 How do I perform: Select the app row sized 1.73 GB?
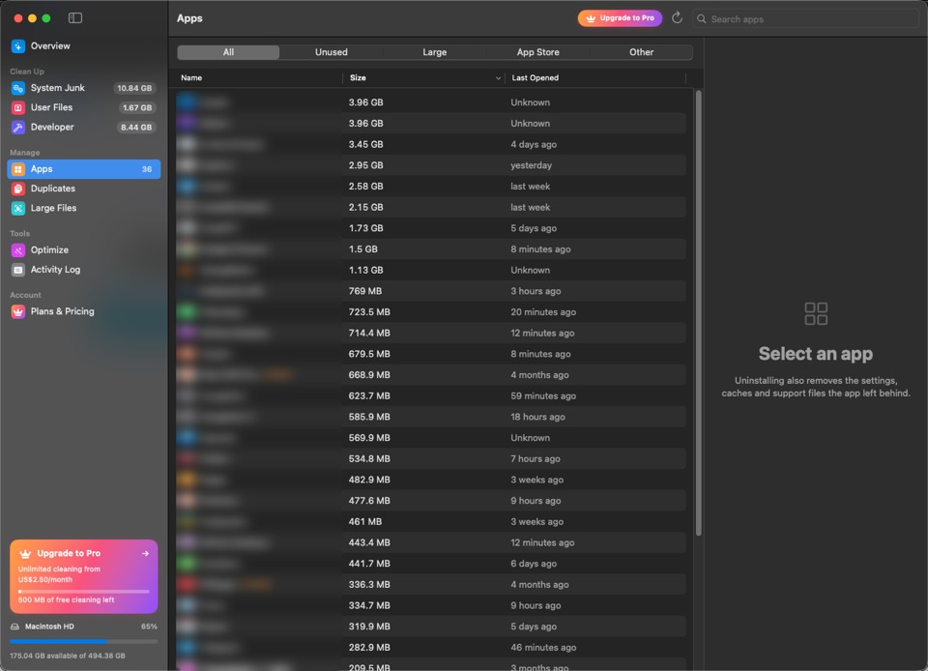click(431, 228)
